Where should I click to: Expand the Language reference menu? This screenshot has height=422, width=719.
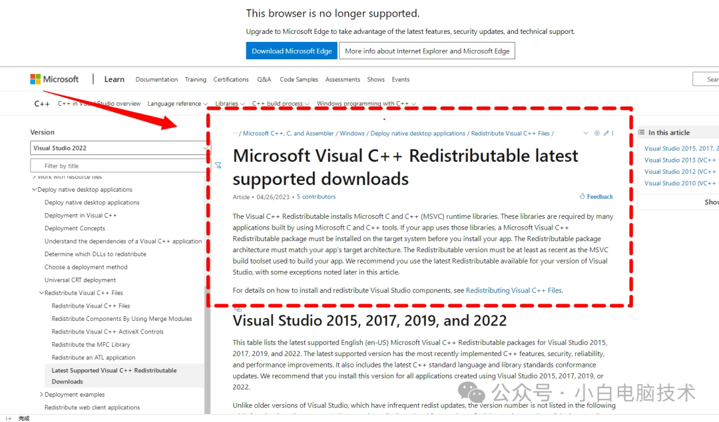coord(178,104)
